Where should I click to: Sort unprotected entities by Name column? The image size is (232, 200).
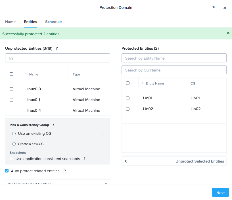[x=34, y=74]
